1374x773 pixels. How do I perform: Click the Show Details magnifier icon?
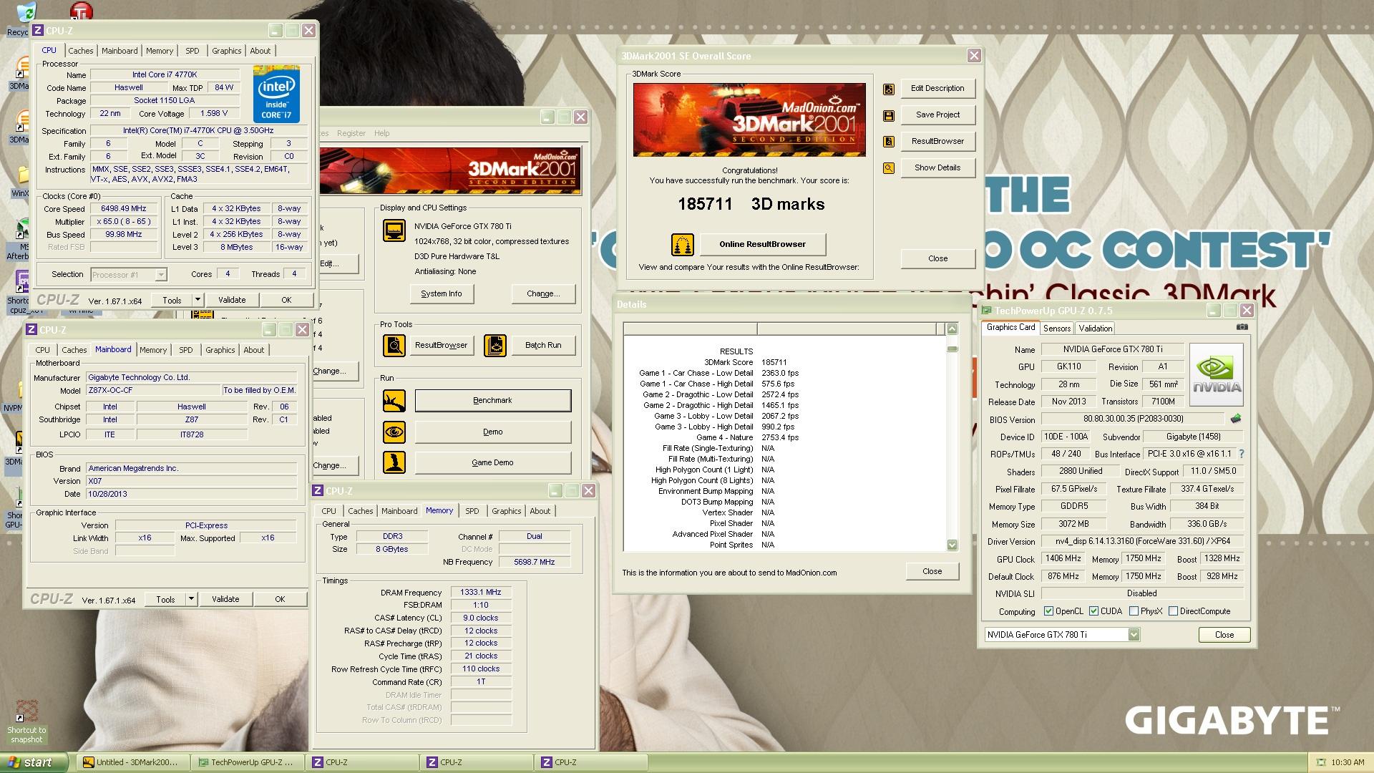coord(889,169)
